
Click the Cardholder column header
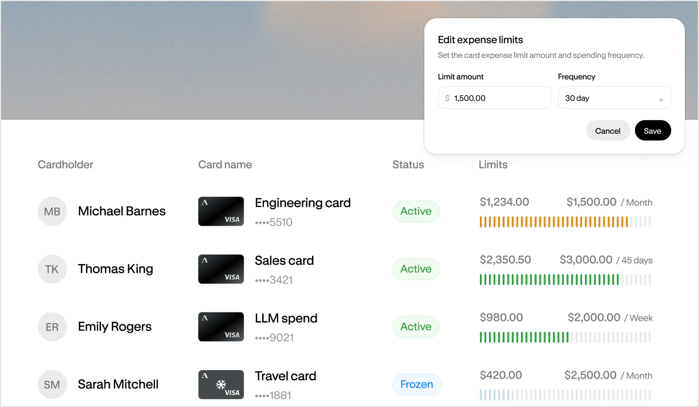[65, 165]
